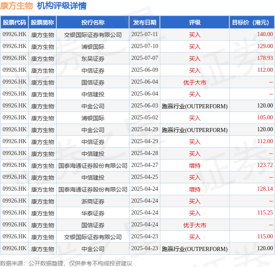Click the 数据来源 footer note
Viewport: 275px width, 267px height.
66,263
